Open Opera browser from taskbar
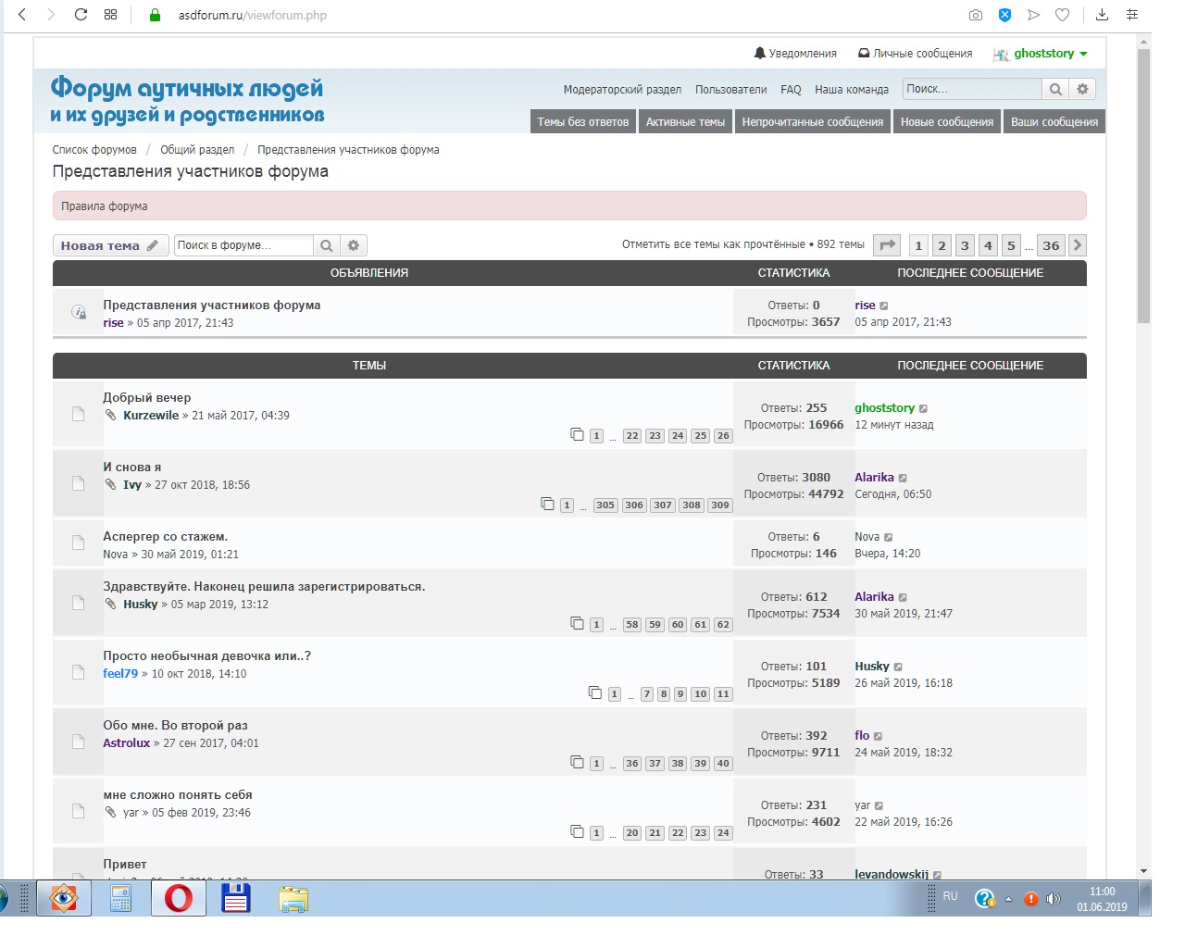The height and width of the screenshot is (948, 1185). [x=178, y=897]
